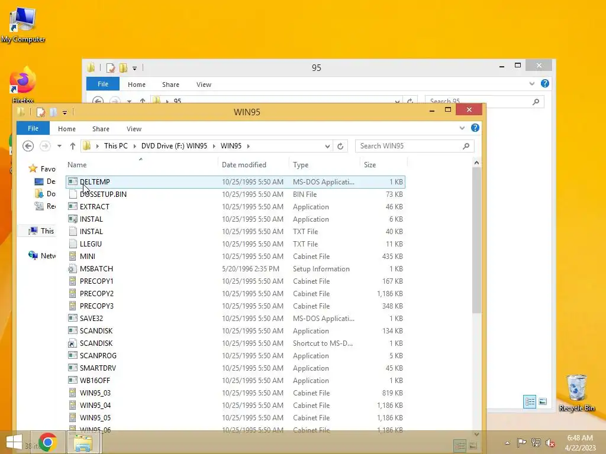Click the file list vertical scrollbar thumb
Screen dimensions: 606x454
476,240
